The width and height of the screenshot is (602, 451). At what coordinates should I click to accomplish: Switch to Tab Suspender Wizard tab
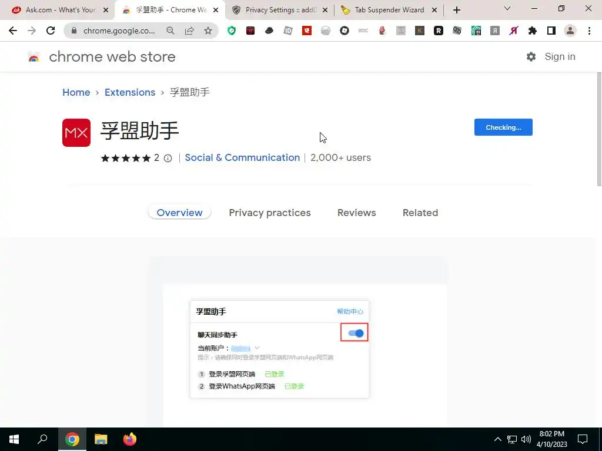389,10
